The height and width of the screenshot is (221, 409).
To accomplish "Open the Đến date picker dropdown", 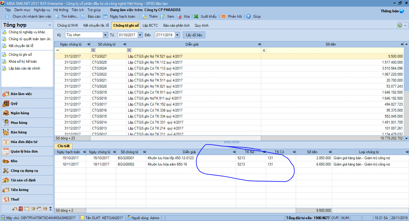I will pos(177,35).
